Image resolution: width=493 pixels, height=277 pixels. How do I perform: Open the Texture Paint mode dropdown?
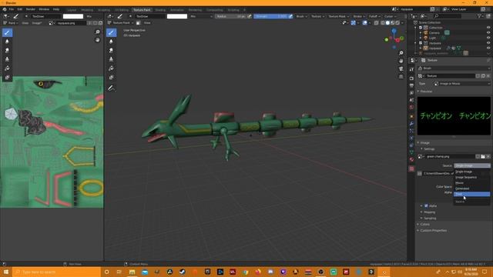(120, 22)
